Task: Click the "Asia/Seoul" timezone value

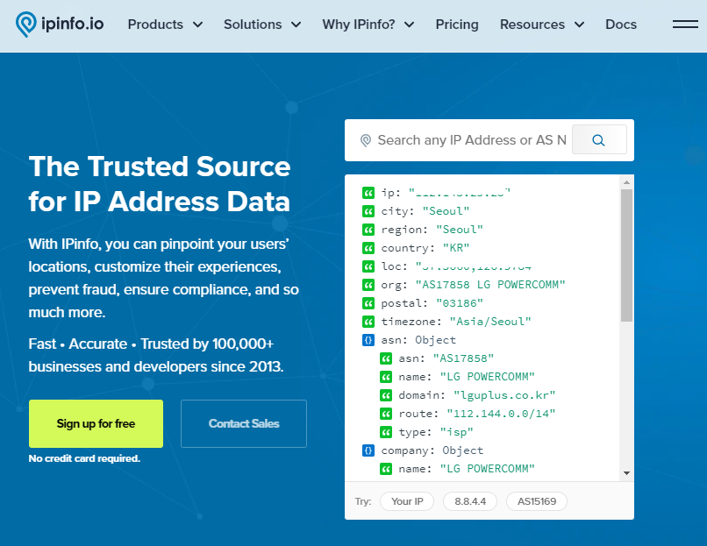Action: pyautogui.click(x=490, y=322)
